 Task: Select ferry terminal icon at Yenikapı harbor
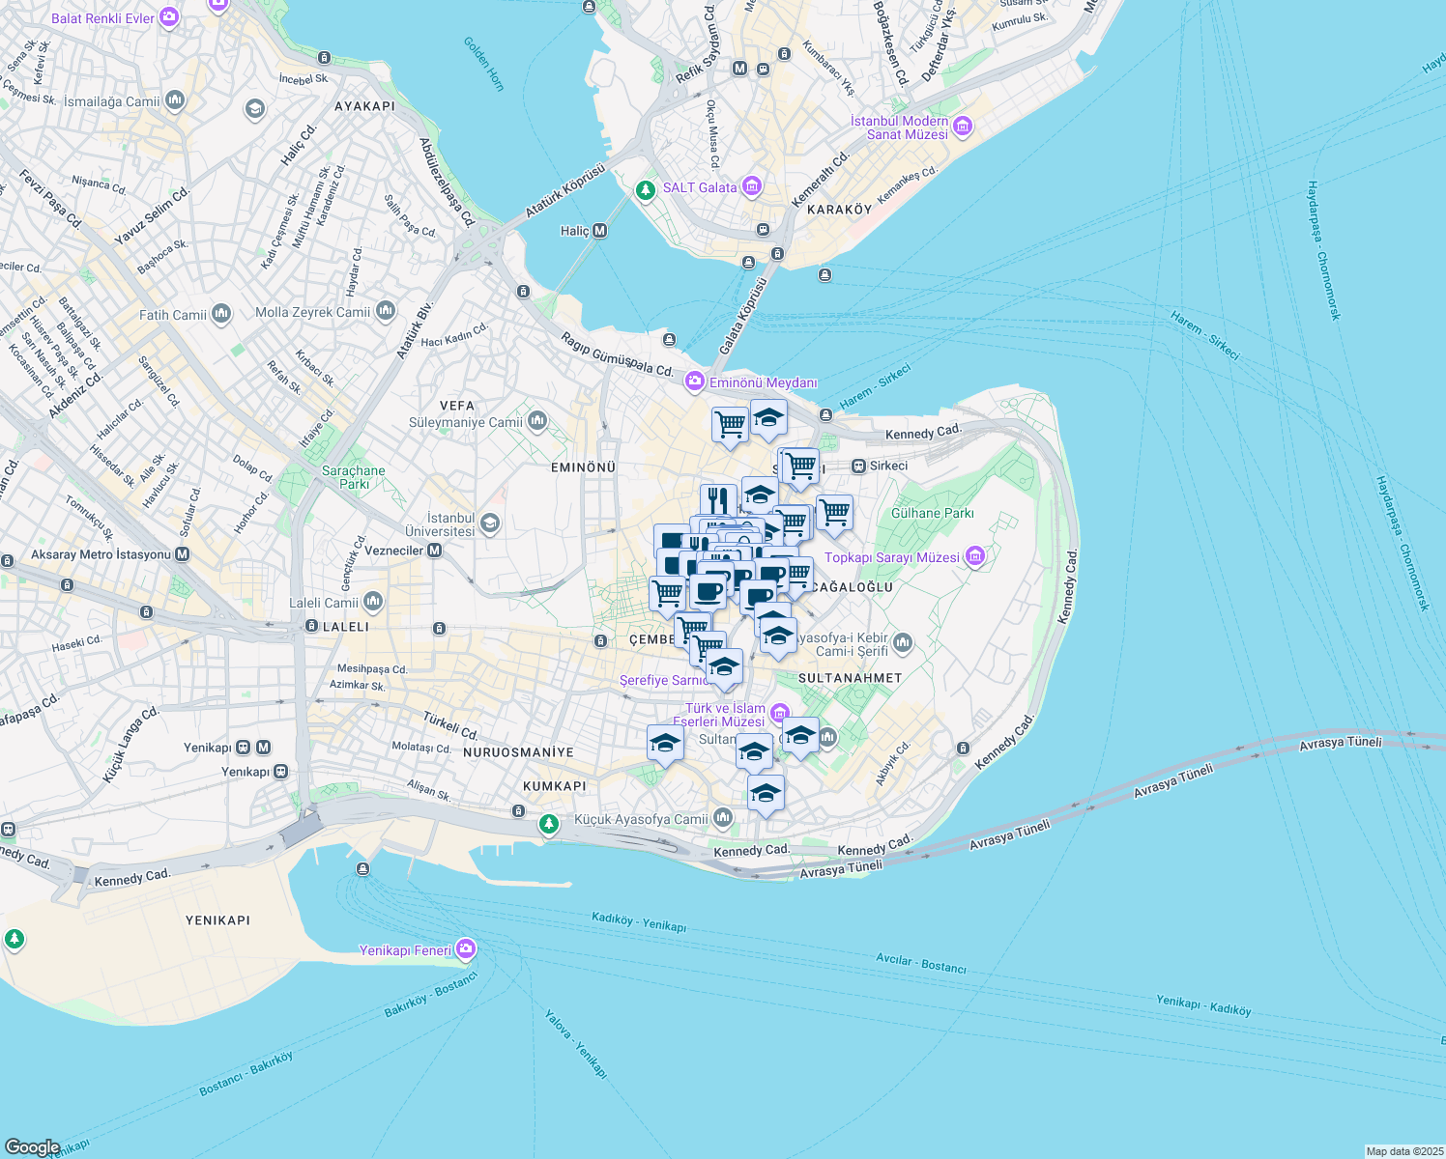coord(362,869)
